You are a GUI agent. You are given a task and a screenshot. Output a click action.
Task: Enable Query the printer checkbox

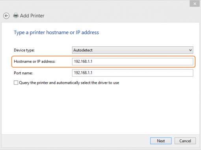(16, 83)
